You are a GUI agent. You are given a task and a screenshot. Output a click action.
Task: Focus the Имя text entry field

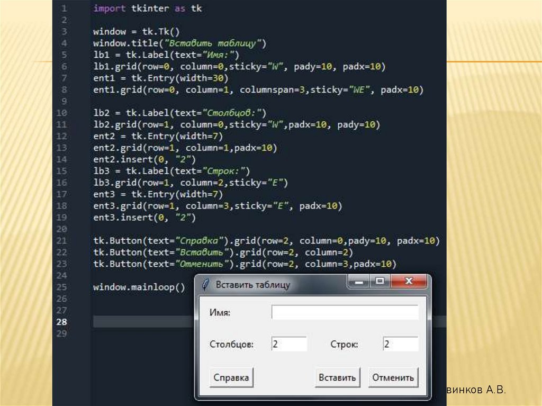pos(345,312)
